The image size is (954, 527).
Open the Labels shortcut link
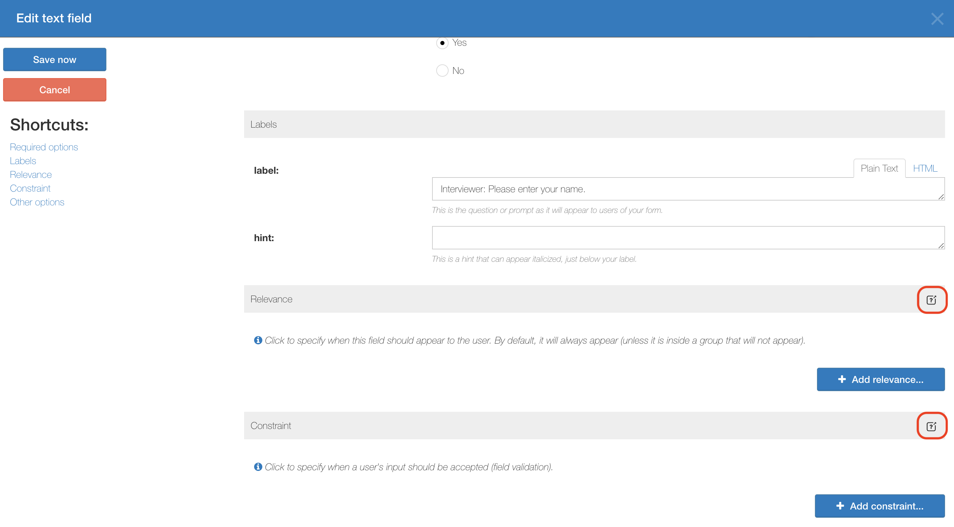(23, 161)
